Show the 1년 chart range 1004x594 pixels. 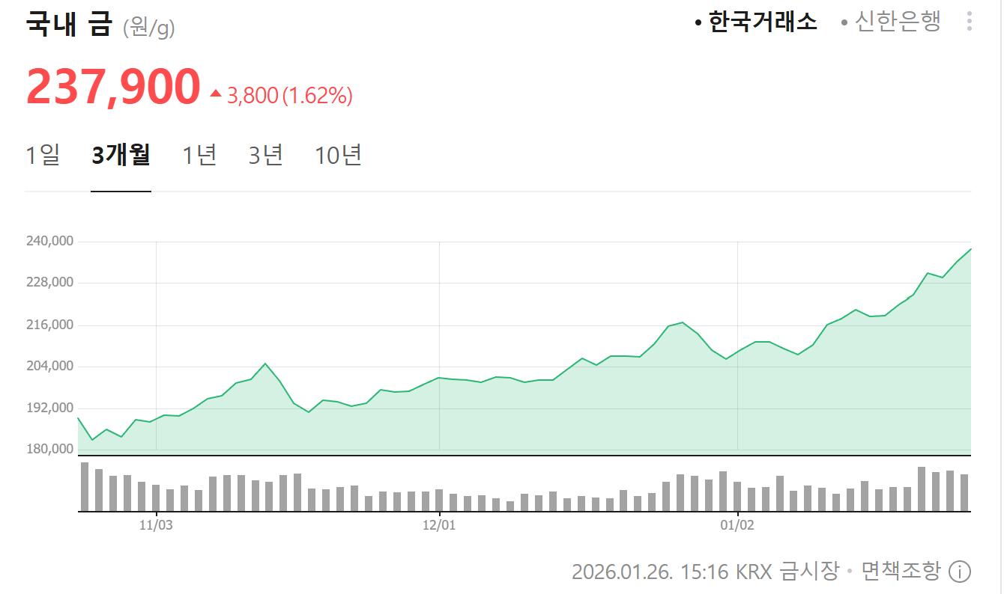coord(199,155)
